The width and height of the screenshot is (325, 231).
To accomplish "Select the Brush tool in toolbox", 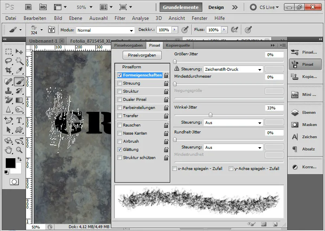I will pyautogui.click(x=19, y=81).
